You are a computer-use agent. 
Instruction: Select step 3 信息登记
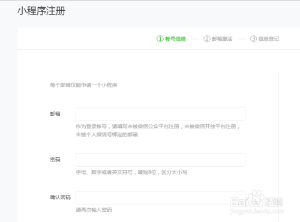coord(265,38)
